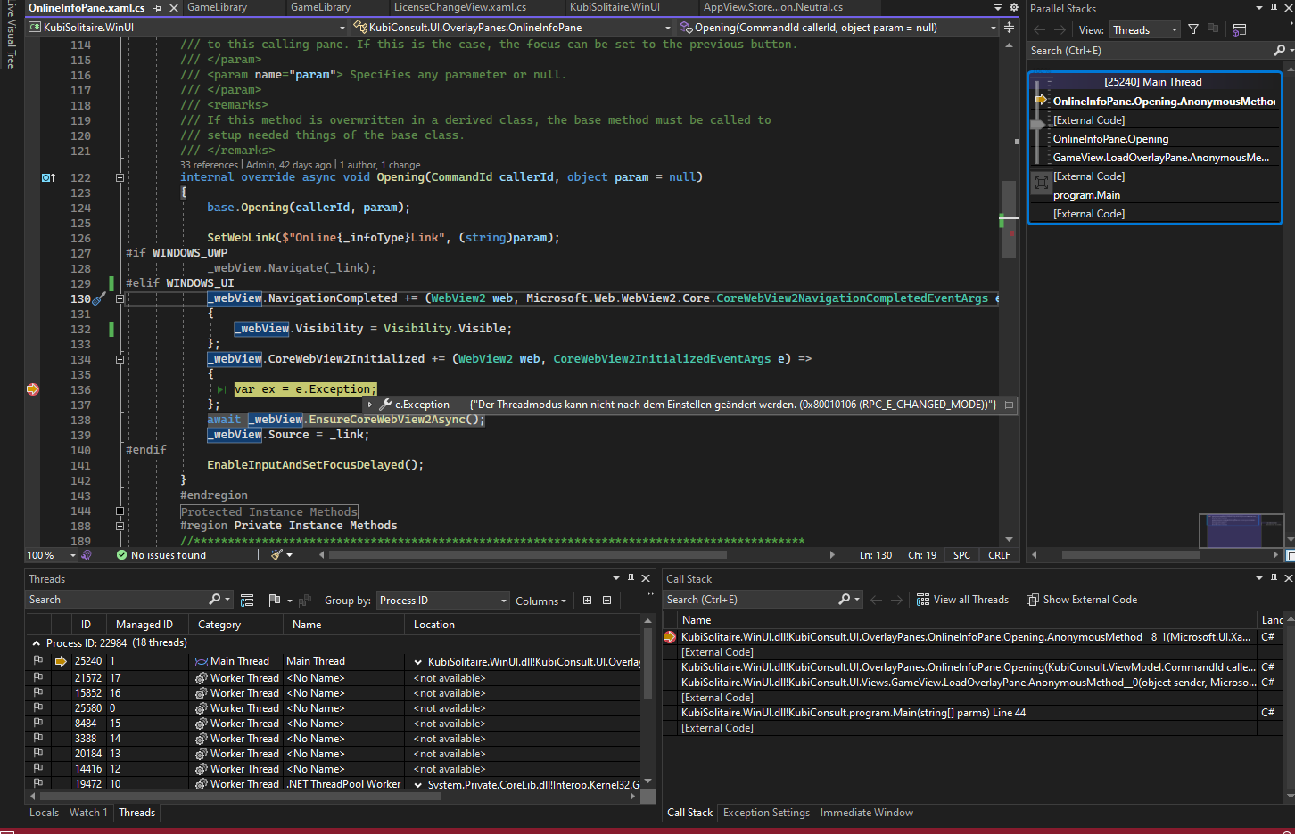The height and width of the screenshot is (834, 1295).
Task: Open the Locals tab
Action: (x=44, y=813)
